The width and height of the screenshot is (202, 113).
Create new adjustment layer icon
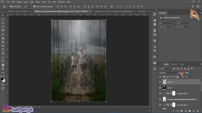click(x=186, y=111)
